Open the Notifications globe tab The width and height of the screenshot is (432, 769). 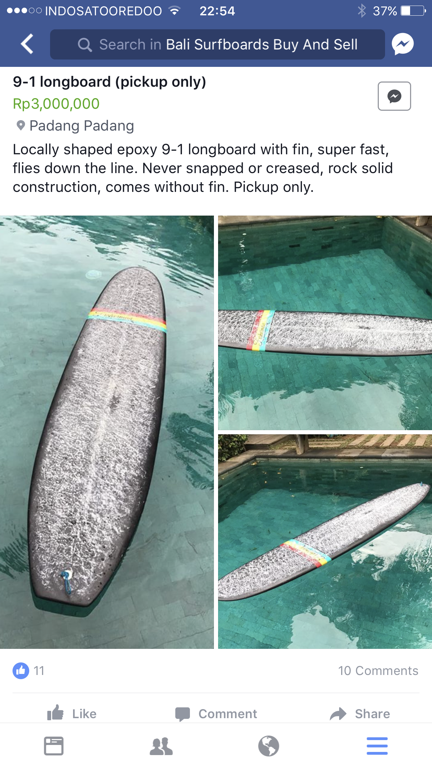[x=269, y=746]
